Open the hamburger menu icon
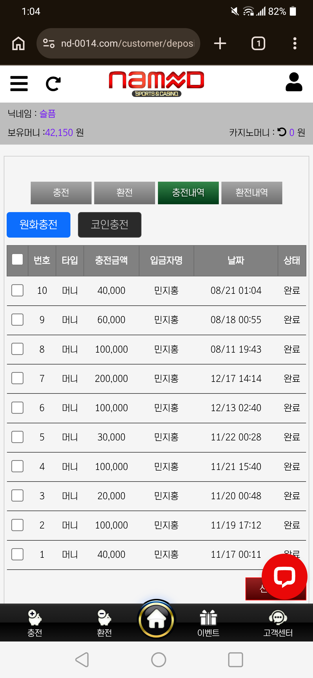This screenshot has height=678, width=313. tap(19, 83)
